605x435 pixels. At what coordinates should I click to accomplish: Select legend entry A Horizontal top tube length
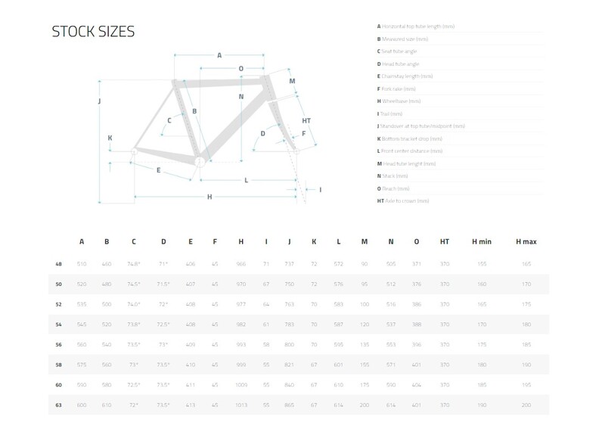pyautogui.click(x=415, y=26)
